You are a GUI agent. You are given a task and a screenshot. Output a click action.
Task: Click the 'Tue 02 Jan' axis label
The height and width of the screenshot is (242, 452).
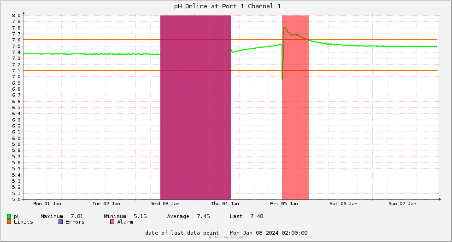pyautogui.click(x=106, y=204)
